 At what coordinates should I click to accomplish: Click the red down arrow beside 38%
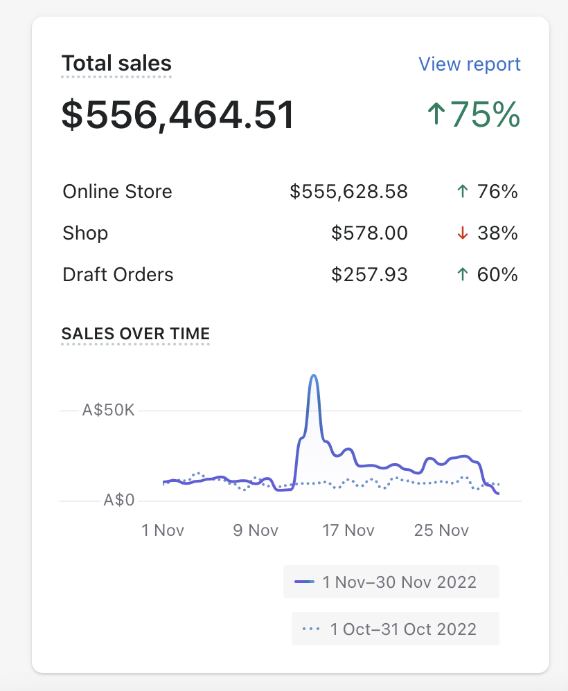[x=462, y=233]
